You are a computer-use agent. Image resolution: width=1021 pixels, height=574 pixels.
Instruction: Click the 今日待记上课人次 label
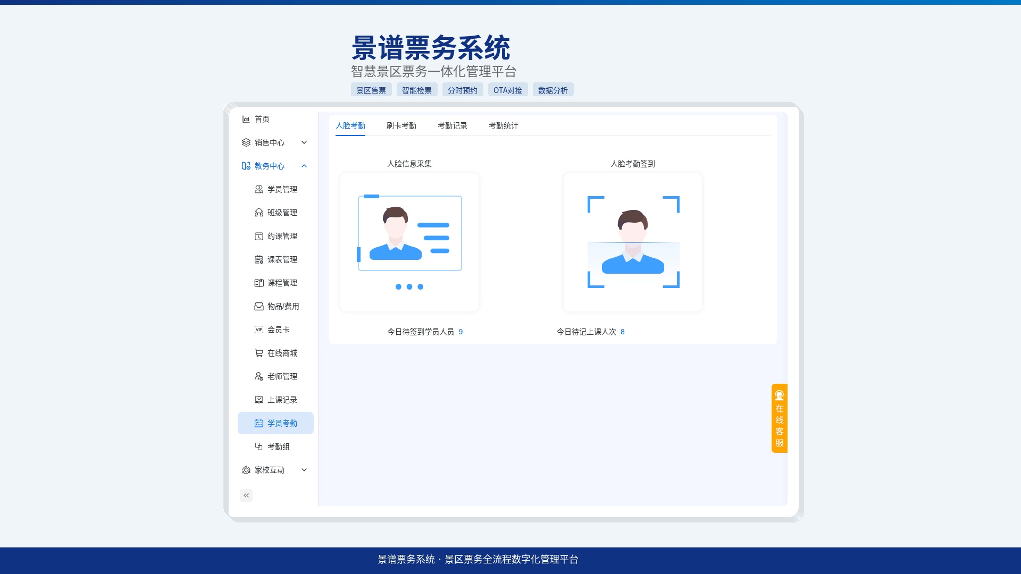[587, 332]
